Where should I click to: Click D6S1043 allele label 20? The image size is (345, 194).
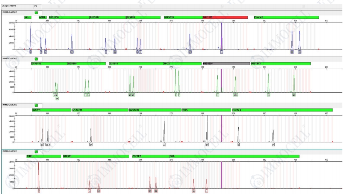(x=294, y=95)
